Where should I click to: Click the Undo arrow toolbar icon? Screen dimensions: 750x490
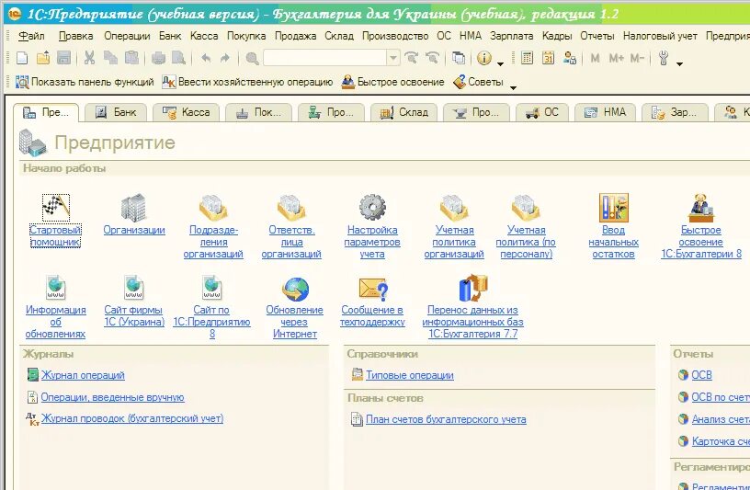206,59
